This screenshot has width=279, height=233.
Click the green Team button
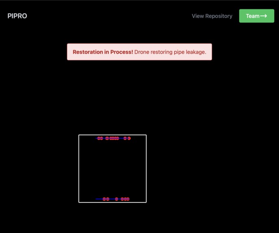pos(257,16)
